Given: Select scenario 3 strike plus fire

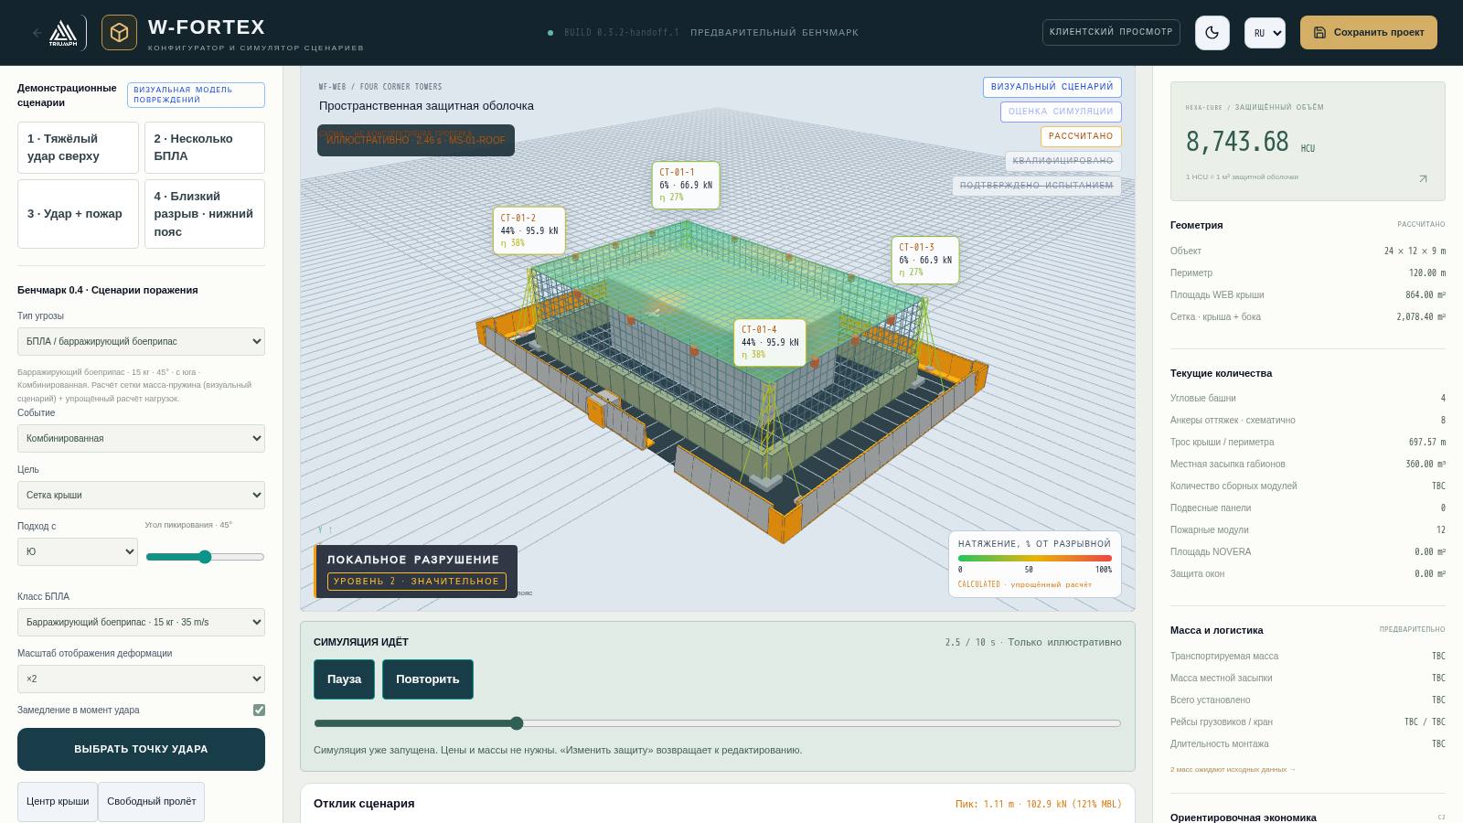Looking at the screenshot, I should pos(78,214).
